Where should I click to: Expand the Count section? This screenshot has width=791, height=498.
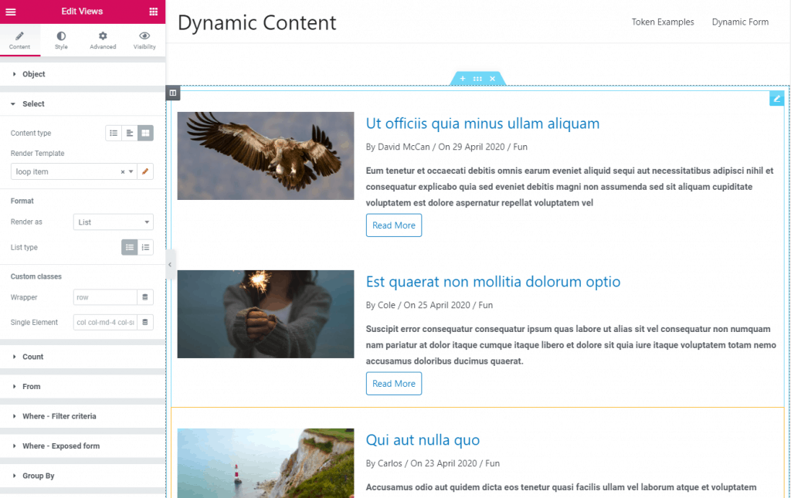click(x=32, y=357)
